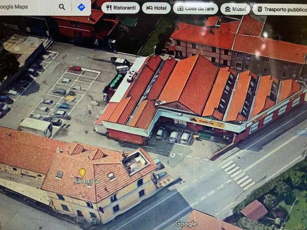Click the Google logo at bottom

click(x=186, y=224)
